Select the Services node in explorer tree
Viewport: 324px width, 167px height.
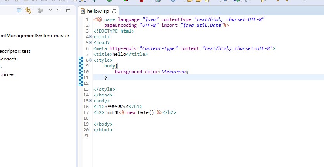[8, 59]
